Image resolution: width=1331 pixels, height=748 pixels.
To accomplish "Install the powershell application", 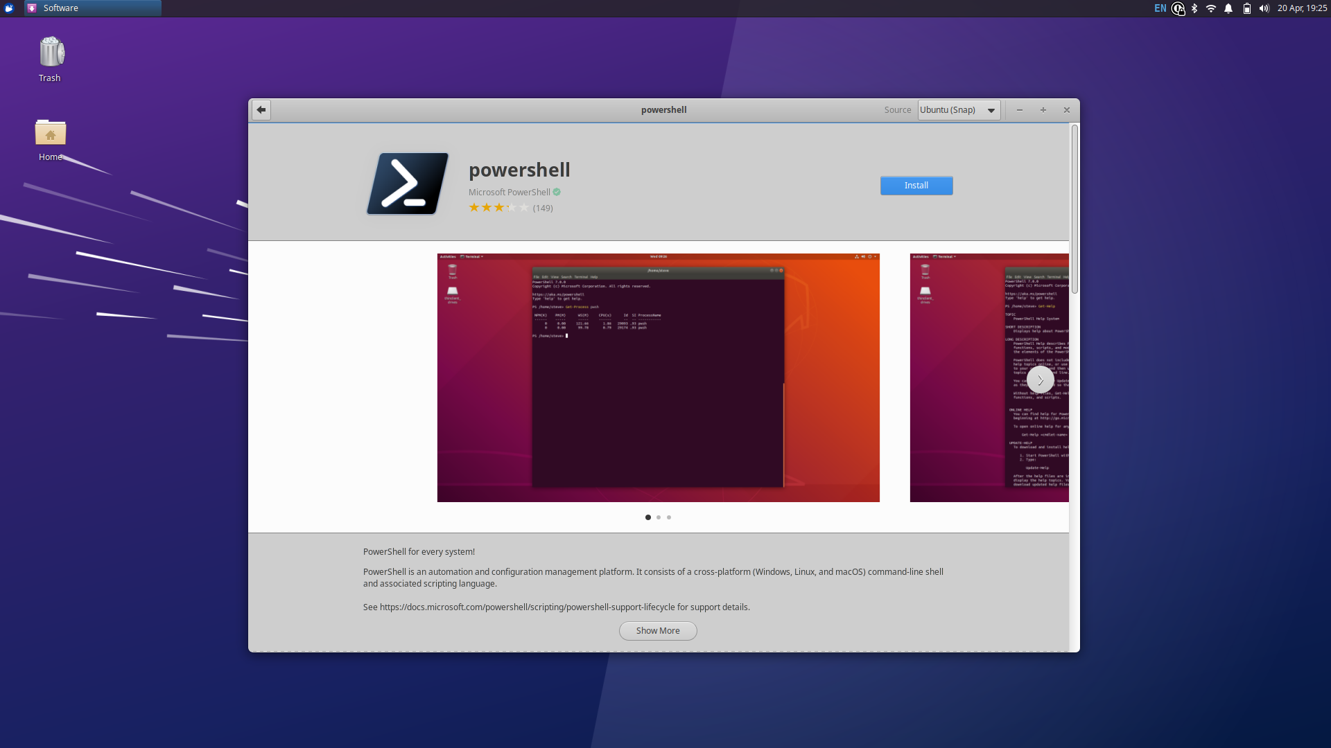I will (x=916, y=185).
